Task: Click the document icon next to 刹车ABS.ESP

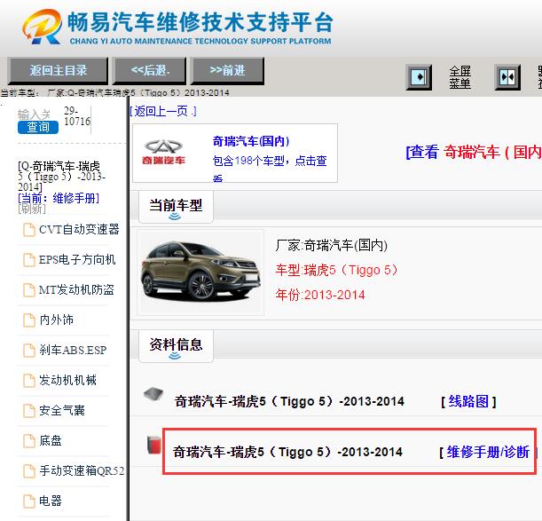Action: tap(29, 350)
